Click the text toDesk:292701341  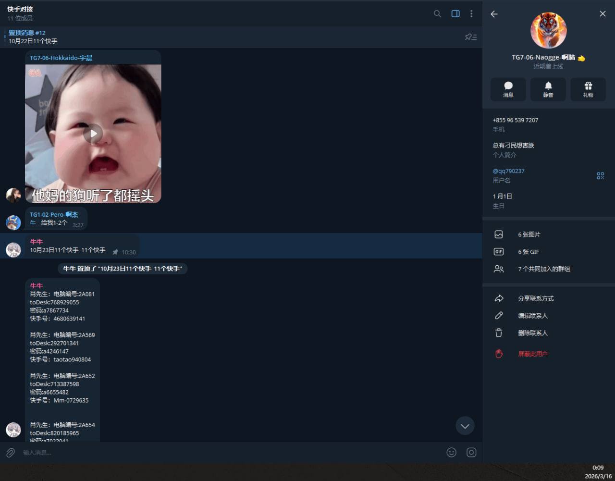point(54,343)
